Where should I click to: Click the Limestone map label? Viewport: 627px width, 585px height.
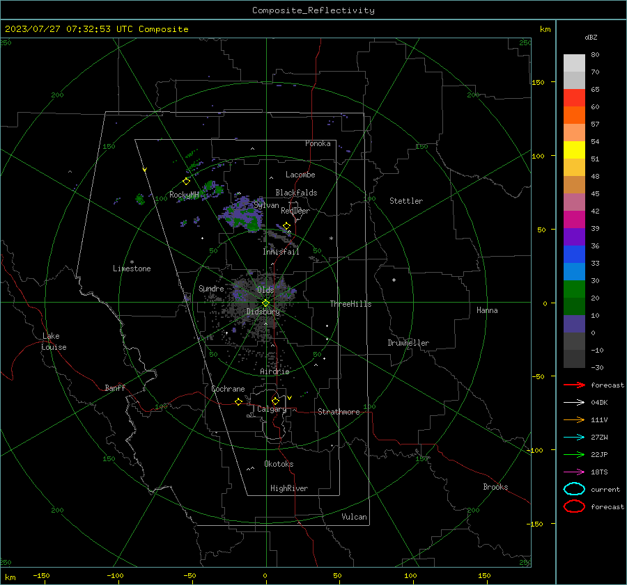[x=132, y=269]
